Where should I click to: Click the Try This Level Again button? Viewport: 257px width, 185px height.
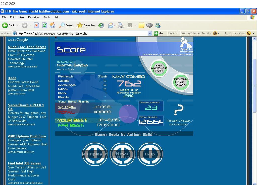(181, 82)
